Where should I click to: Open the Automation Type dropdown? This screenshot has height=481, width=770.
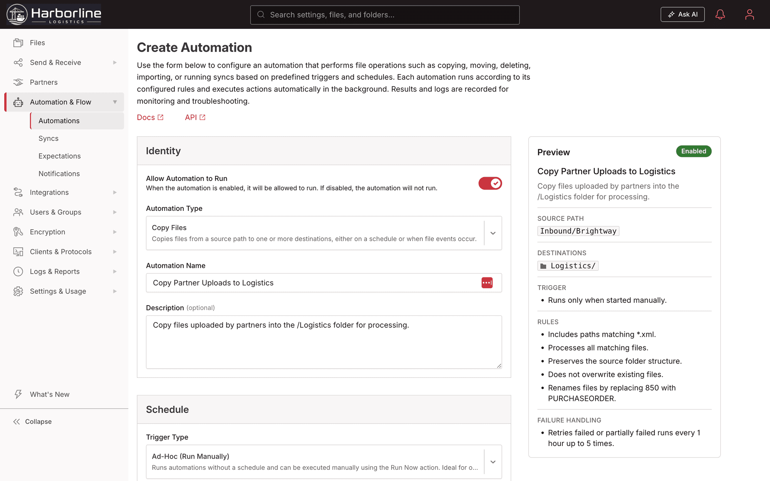click(x=324, y=233)
